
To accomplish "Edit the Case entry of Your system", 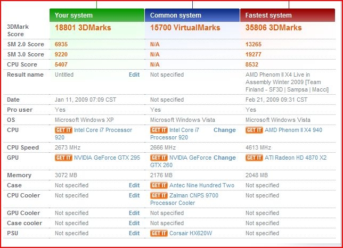I will [x=134, y=185].
